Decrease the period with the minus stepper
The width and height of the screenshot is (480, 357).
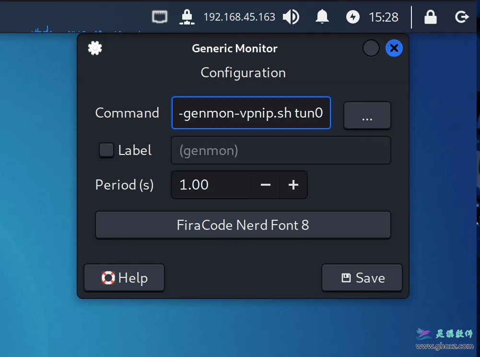[265, 185]
